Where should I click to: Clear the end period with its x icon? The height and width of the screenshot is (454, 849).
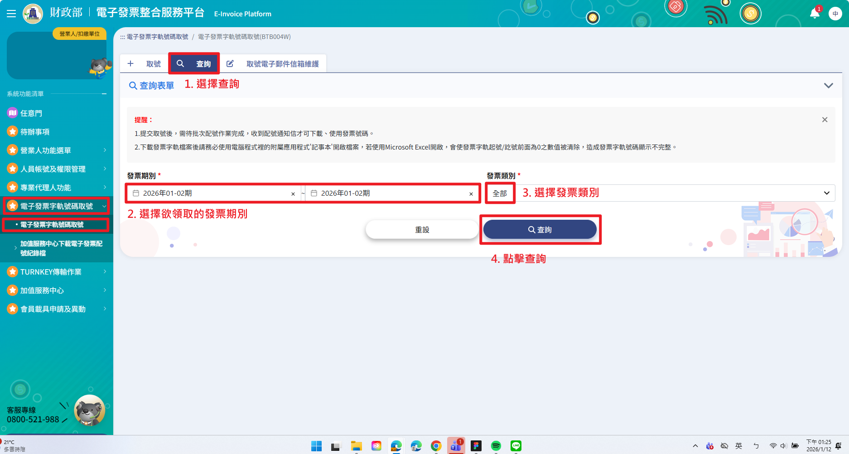point(471,194)
